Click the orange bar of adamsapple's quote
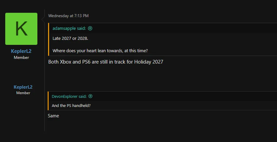 [x=48, y=39]
